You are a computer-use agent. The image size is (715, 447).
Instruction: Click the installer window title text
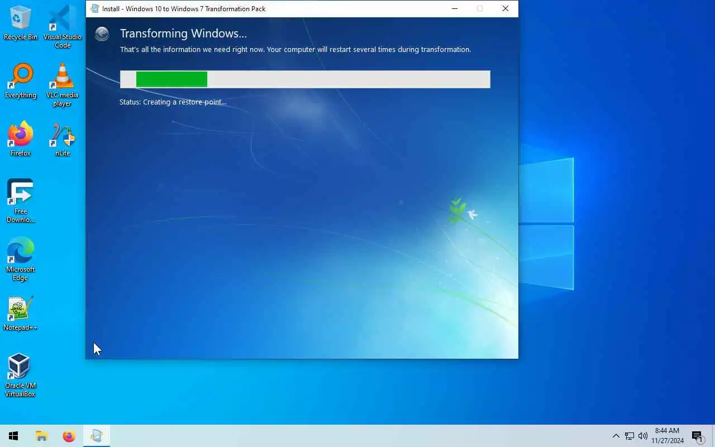click(184, 9)
